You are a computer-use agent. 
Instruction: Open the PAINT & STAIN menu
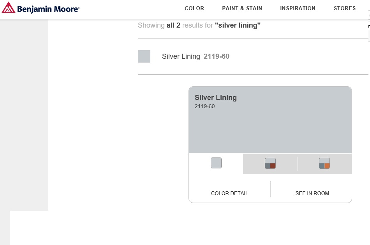click(x=242, y=8)
